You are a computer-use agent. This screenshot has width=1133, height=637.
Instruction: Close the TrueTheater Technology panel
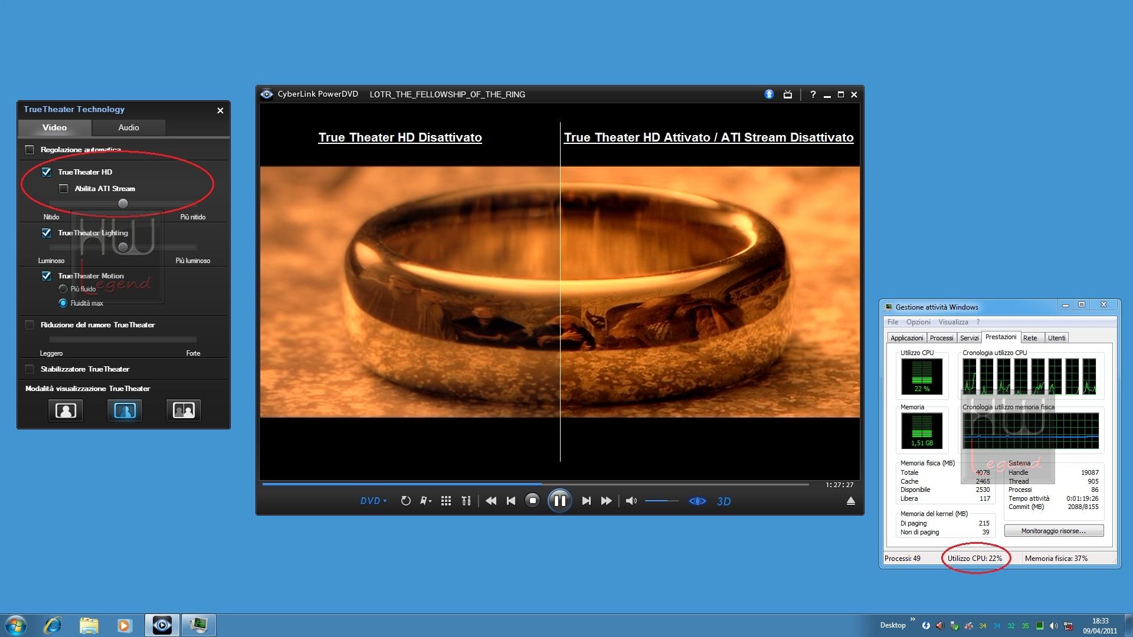220,110
